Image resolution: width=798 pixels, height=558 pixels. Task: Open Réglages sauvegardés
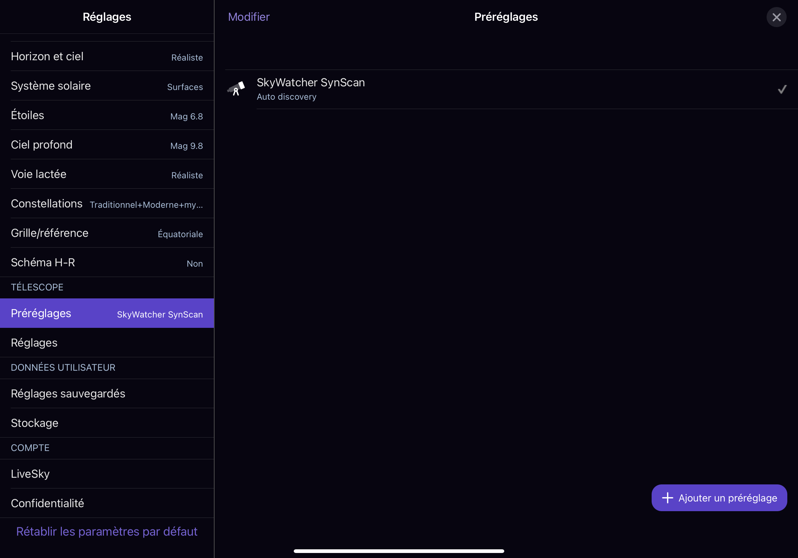click(x=107, y=393)
